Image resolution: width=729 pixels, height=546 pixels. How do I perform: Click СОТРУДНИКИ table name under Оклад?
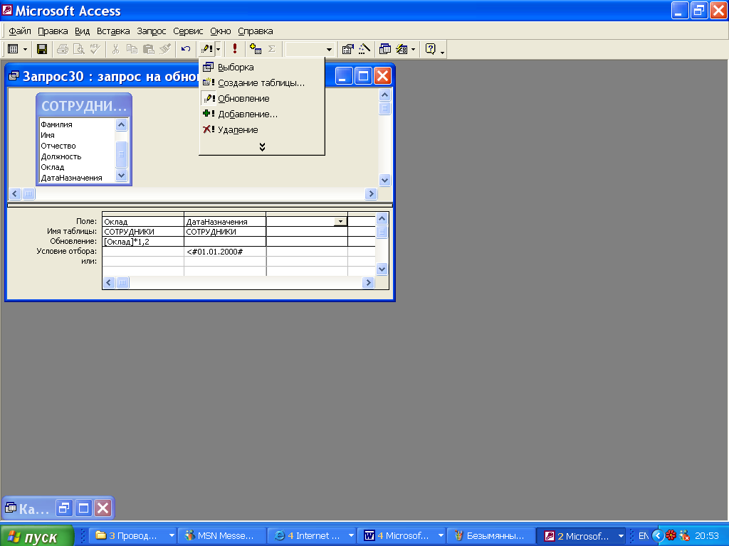pyautogui.click(x=142, y=232)
